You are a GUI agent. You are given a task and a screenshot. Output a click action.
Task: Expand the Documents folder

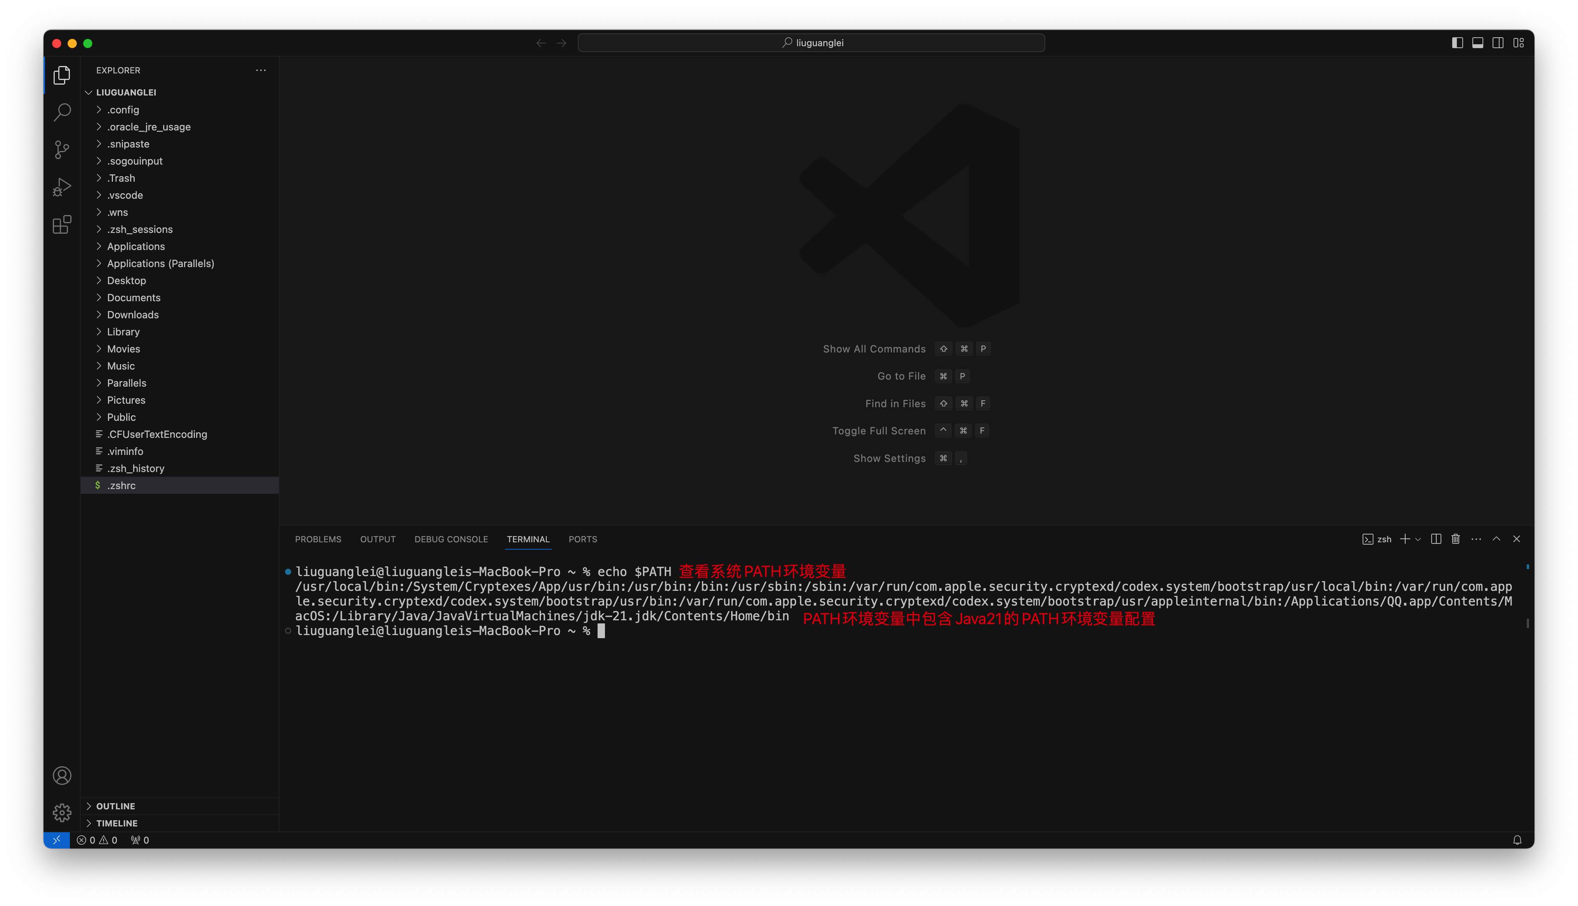tap(180, 297)
